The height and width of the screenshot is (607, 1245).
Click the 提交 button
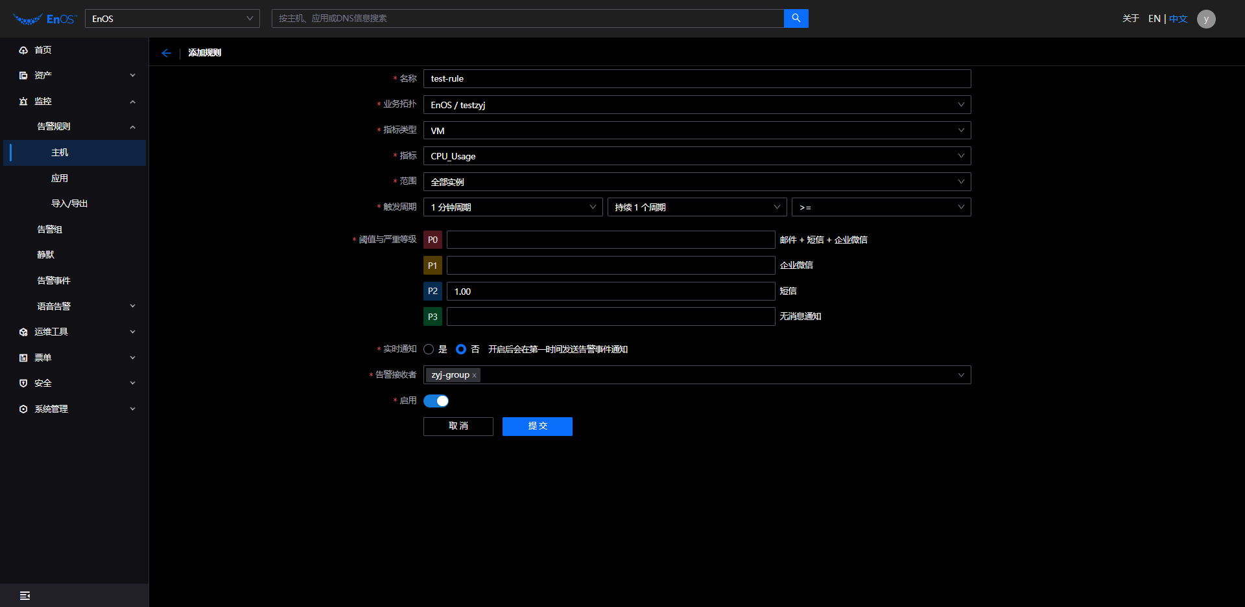point(538,426)
